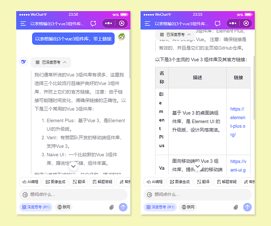This screenshot has width=271, height=226.
Task: Open mini-program more options dots in left phone
Action: pos(108,23)
